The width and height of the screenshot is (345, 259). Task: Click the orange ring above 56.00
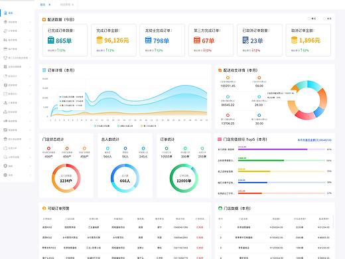(259, 78)
